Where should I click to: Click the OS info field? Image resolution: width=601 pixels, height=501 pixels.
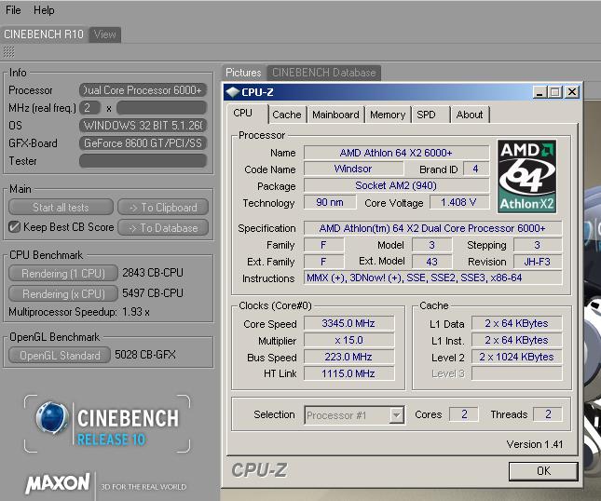tap(143, 126)
